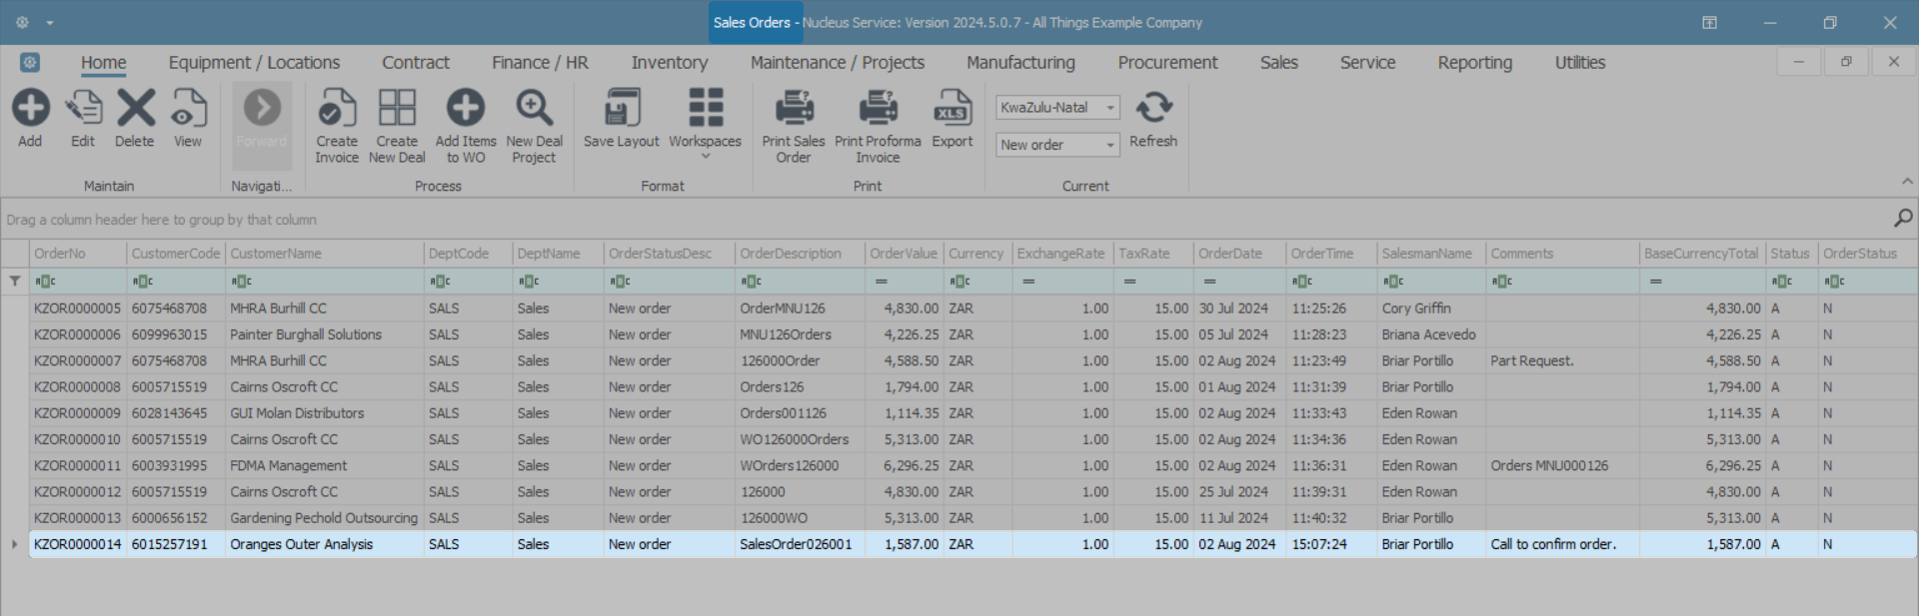The height and width of the screenshot is (616, 1919).
Task: Open the Inventory ribbon tab
Action: (669, 63)
